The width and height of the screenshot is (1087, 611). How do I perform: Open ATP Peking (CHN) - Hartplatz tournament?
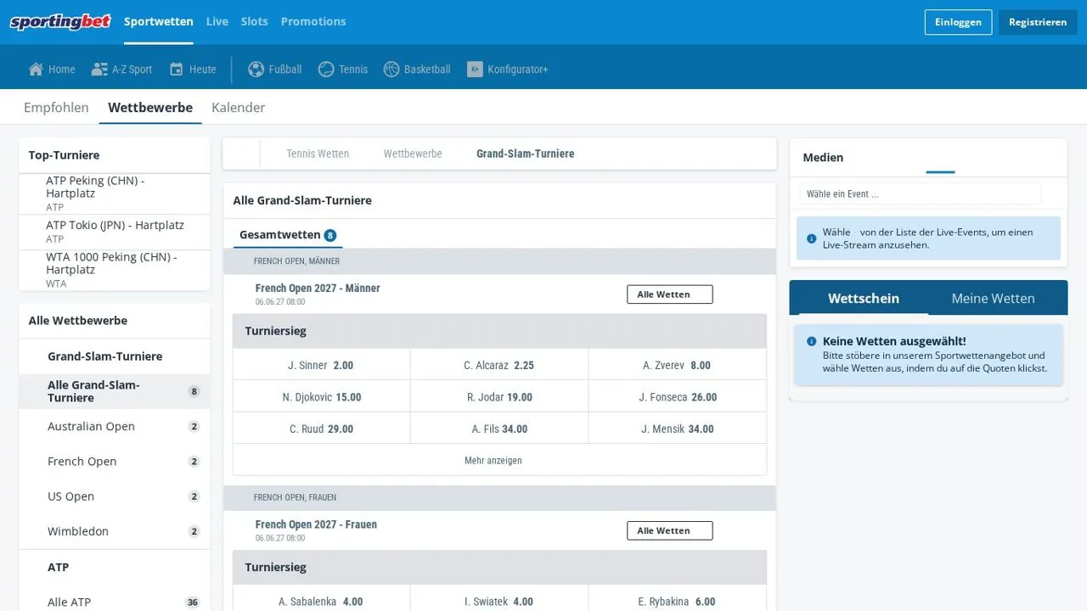click(x=115, y=193)
